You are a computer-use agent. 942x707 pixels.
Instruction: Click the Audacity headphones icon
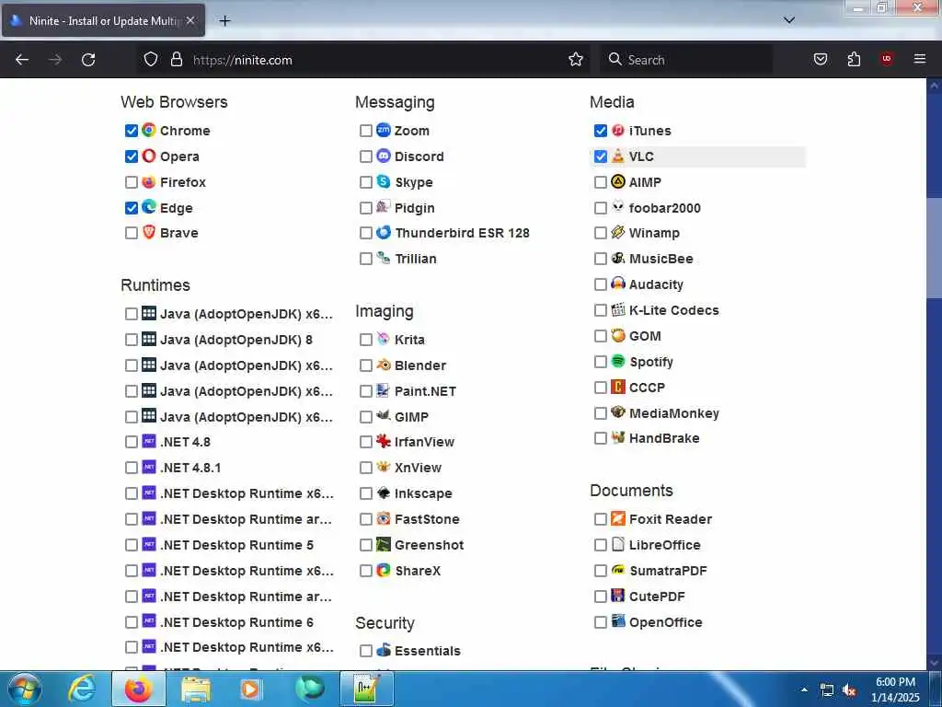click(x=617, y=284)
